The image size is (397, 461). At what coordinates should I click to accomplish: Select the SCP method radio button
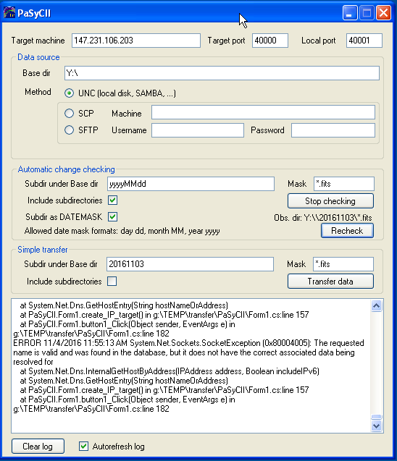[69, 113]
